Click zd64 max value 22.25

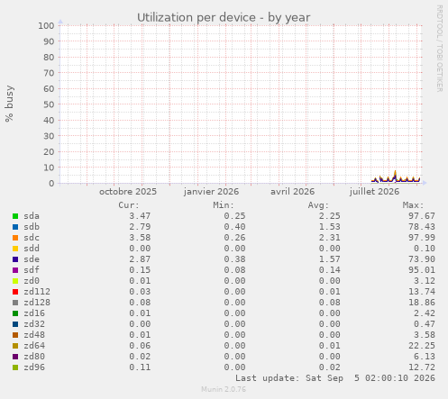422,346
